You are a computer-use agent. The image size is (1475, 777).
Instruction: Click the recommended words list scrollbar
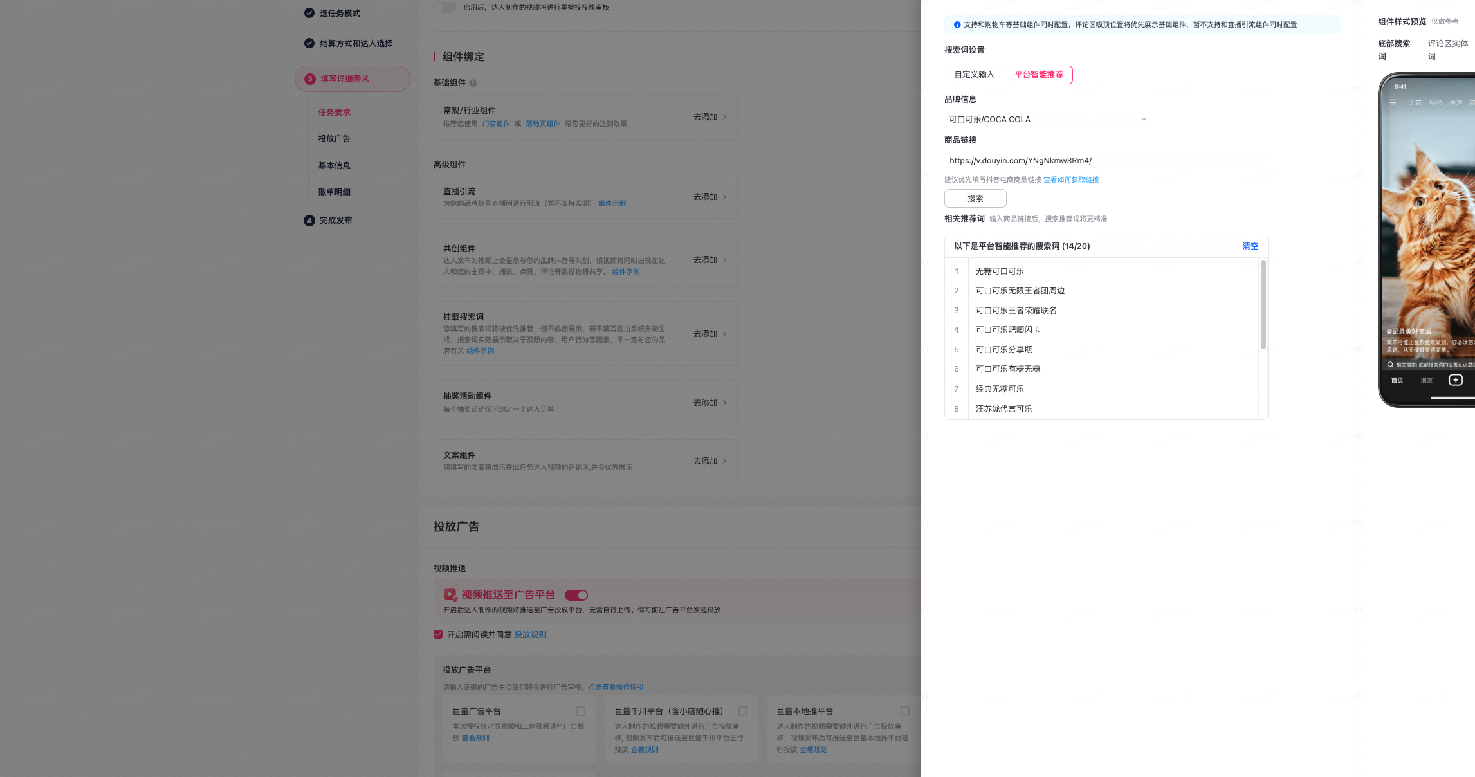[x=1263, y=305]
